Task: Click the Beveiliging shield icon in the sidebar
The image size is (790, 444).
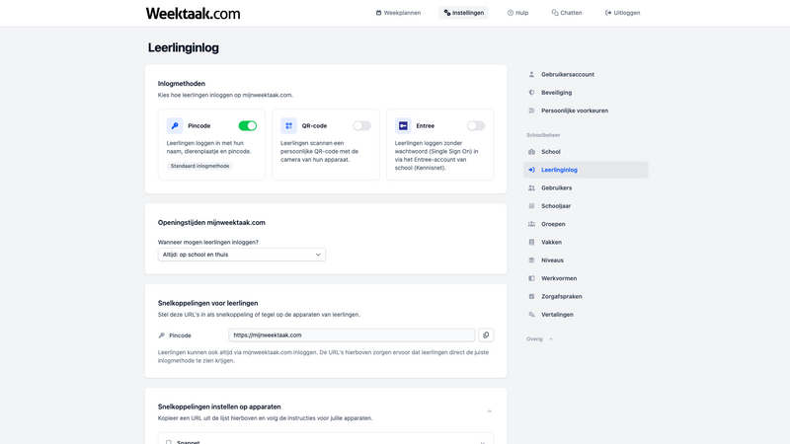Action: (x=531, y=93)
